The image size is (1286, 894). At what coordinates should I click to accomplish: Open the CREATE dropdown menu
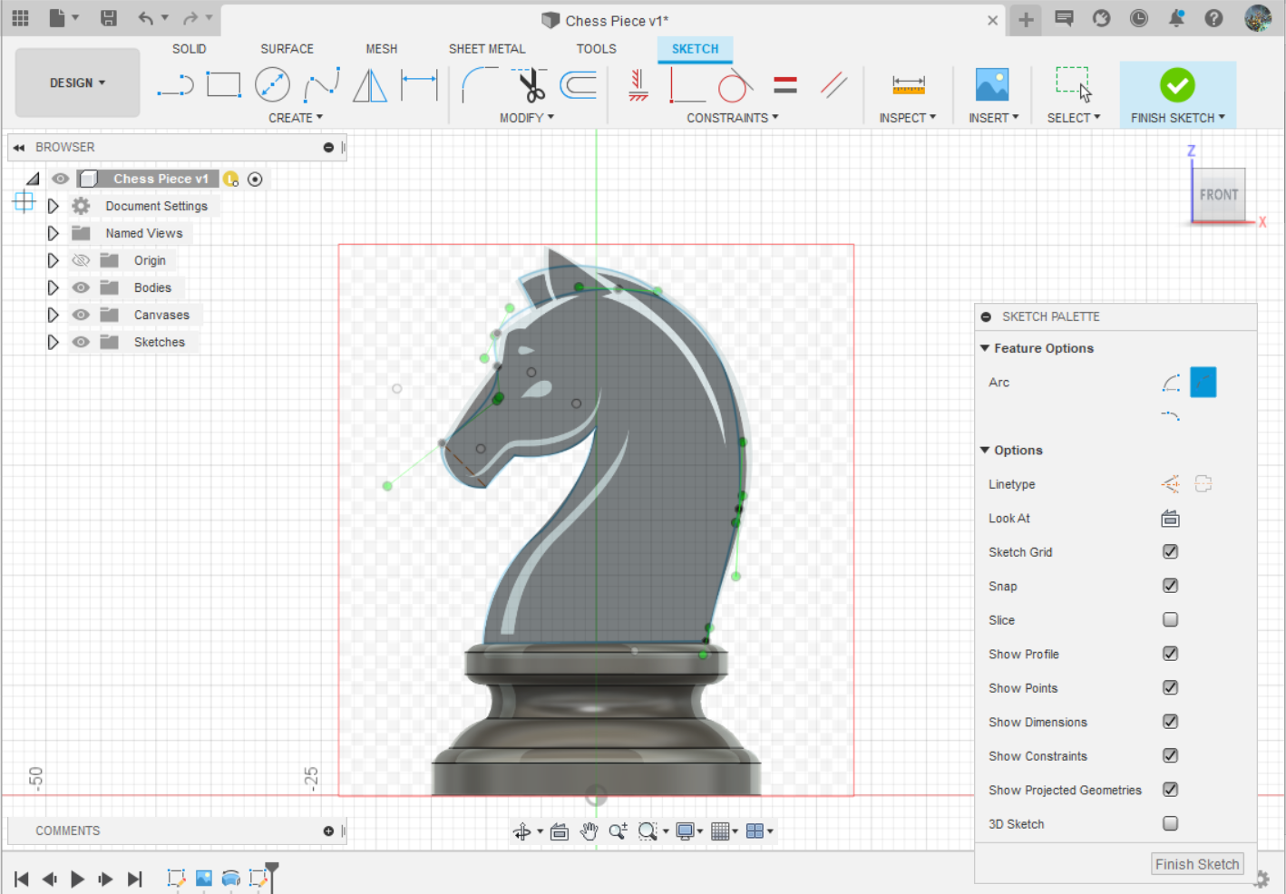(295, 118)
